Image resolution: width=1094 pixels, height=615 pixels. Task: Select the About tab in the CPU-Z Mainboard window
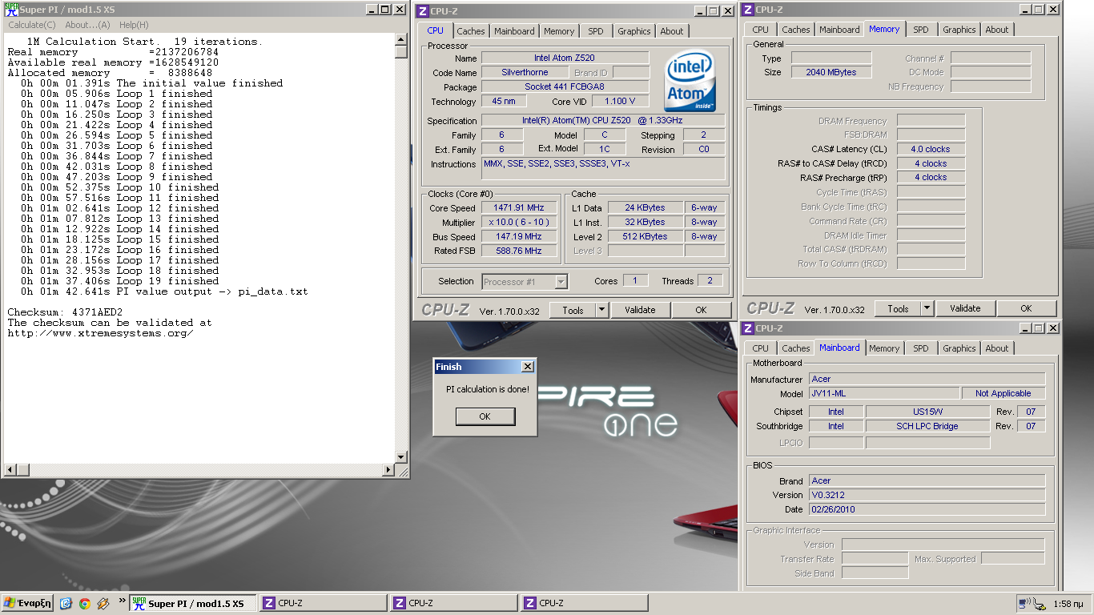(x=997, y=348)
